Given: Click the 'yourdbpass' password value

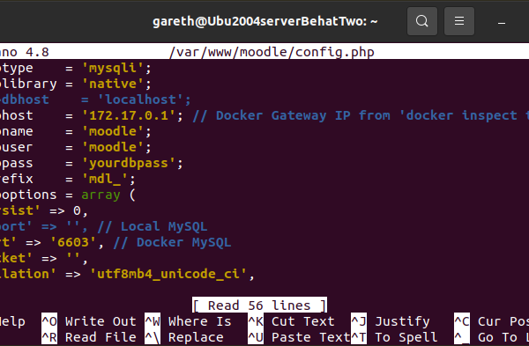Looking at the screenshot, I should [129, 163].
